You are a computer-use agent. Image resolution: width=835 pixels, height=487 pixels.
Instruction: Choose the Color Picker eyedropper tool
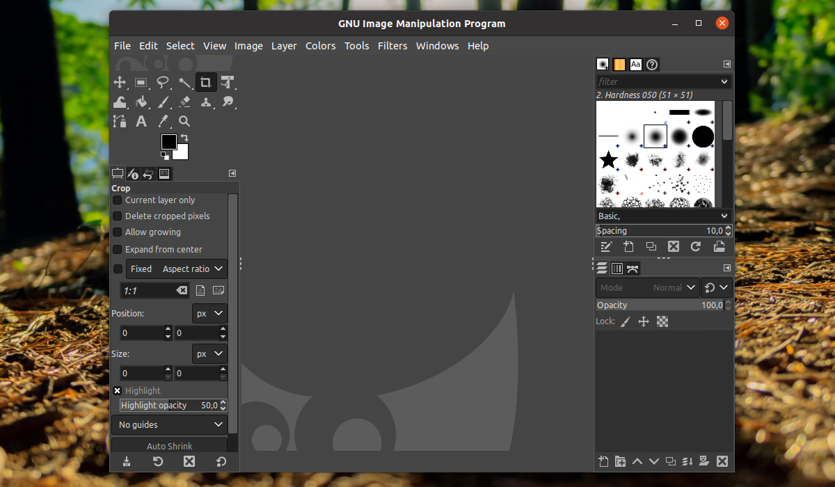point(163,121)
